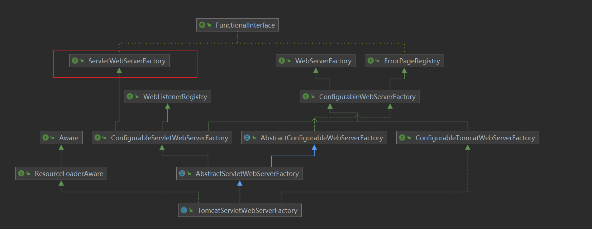Screen dimensions: 592x229
Task: Click the interface icon beside ConfigurableTomcatWebServerFactory
Action: pos(402,138)
